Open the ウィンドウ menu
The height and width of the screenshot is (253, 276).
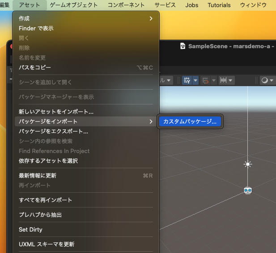(253, 5)
